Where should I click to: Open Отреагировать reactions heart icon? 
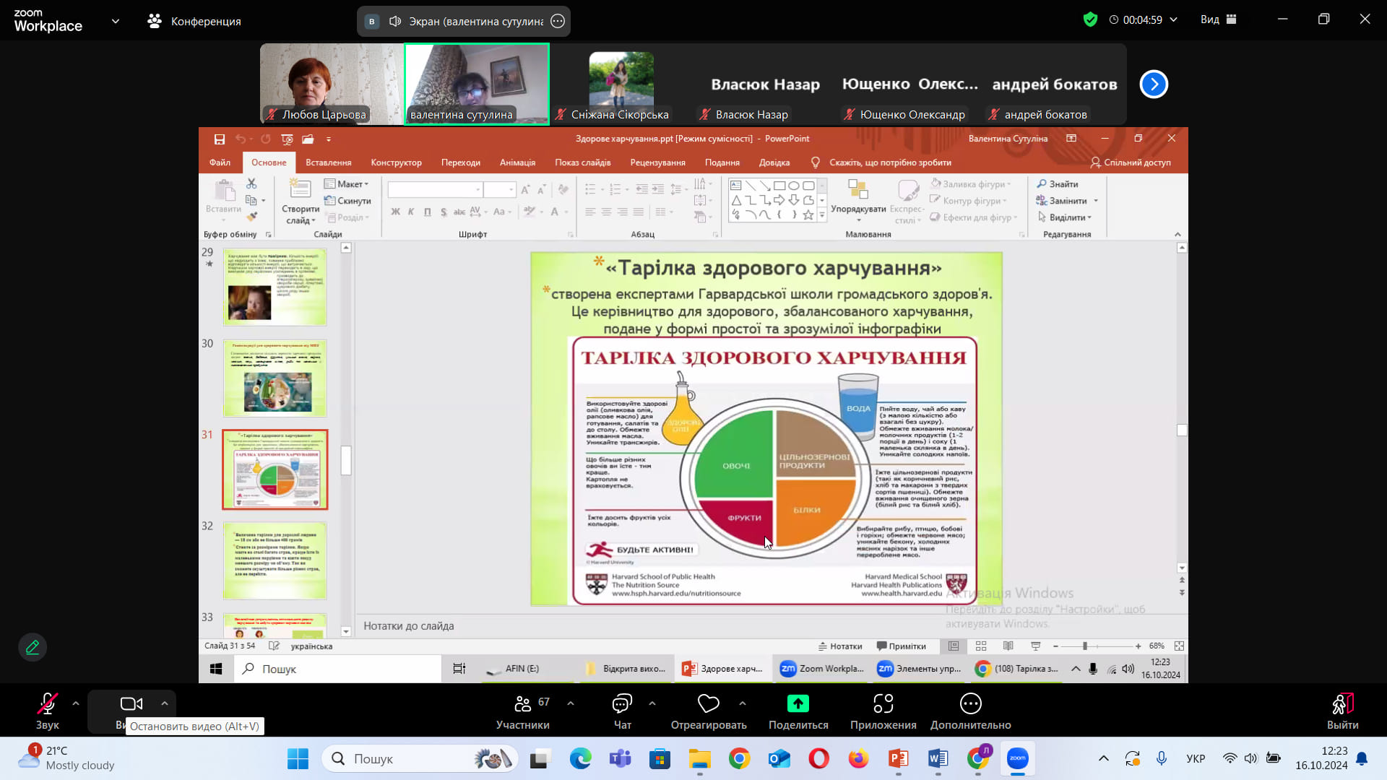[x=708, y=704]
